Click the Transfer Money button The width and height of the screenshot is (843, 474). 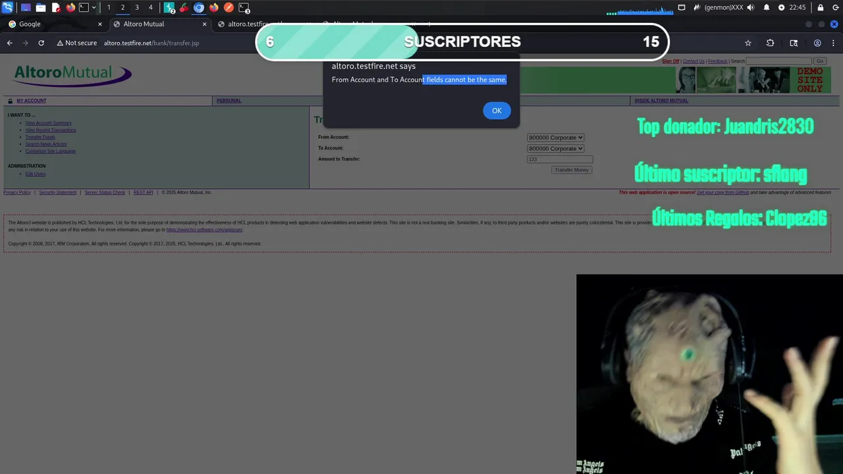[572, 170]
